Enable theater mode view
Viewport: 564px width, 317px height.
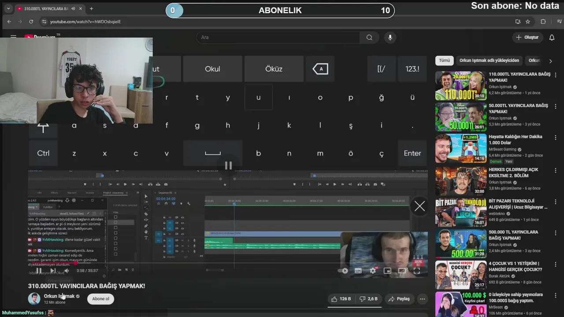(x=402, y=271)
